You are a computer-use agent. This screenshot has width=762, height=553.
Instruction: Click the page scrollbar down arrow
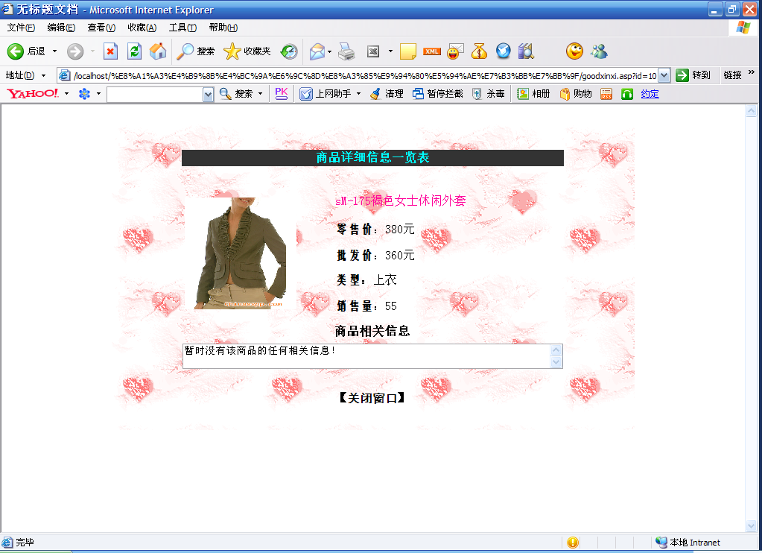(x=752, y=525)
